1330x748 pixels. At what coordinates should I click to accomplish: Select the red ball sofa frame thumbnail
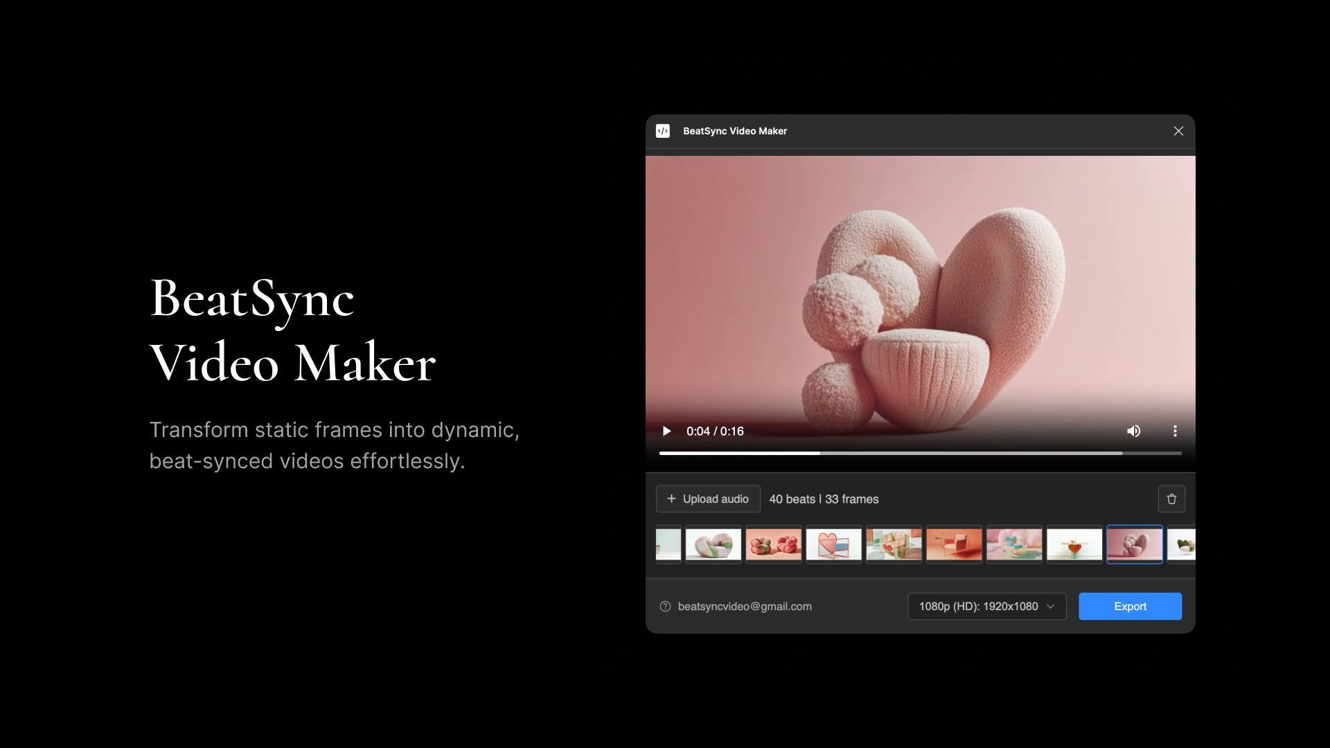(774, 544)
